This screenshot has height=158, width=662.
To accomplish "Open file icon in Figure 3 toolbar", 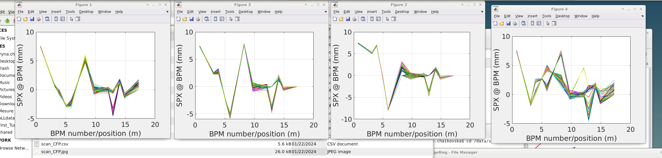I will tap(185, 19).
